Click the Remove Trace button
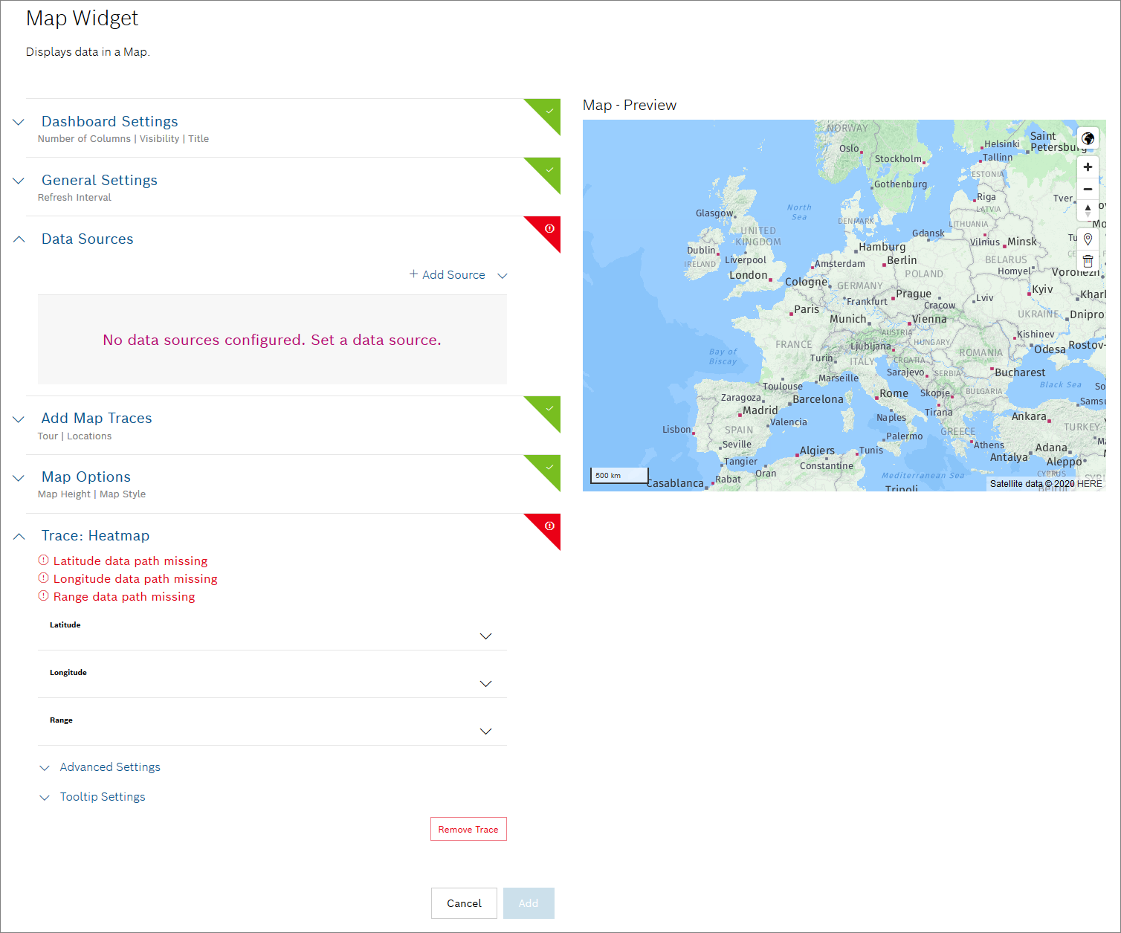The height and width of the screenshot is (933, 1121). tap(468, 829)
